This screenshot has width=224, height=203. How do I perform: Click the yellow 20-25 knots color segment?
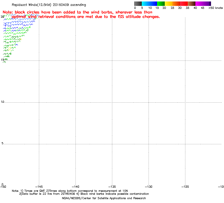(x=169, y=4)
